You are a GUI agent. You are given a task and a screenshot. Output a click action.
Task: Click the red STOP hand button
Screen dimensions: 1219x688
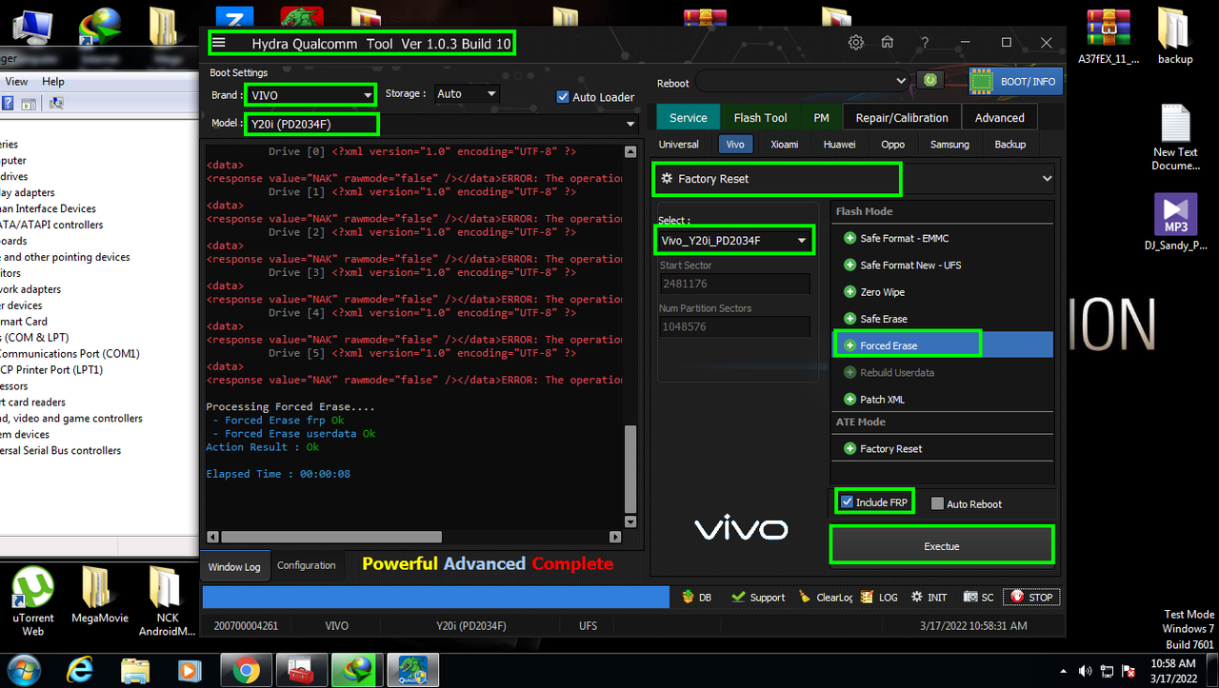point(1030,598)
